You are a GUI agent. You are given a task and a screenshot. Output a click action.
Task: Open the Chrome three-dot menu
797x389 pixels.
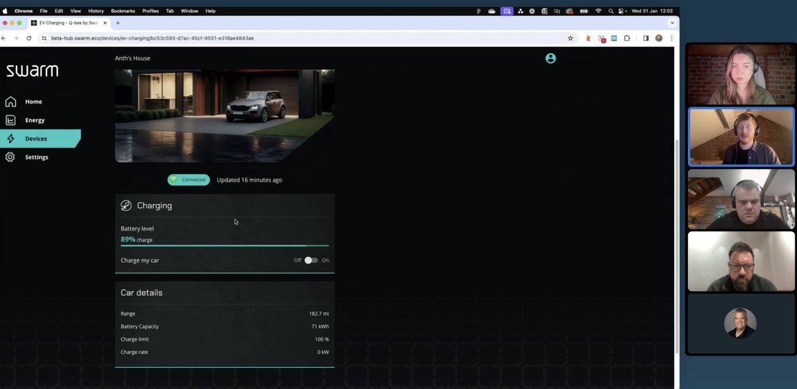[671, 38]
